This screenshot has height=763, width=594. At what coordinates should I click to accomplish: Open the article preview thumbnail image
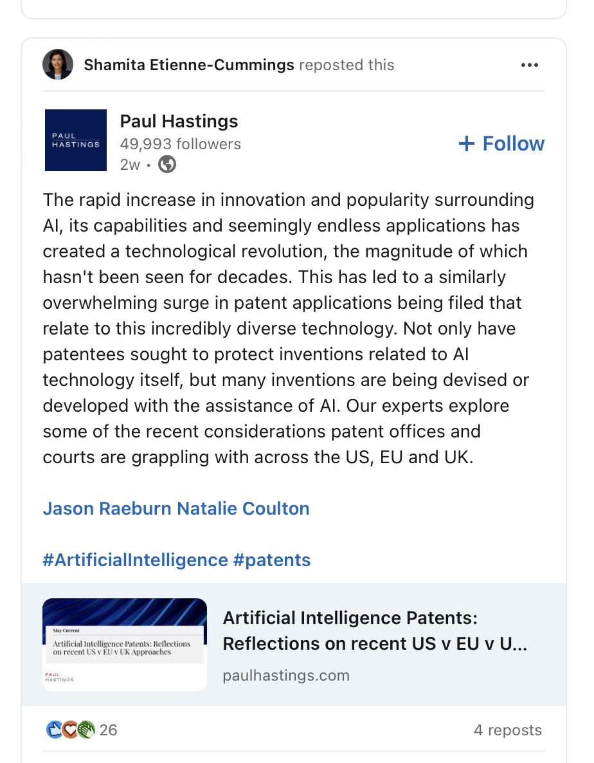(125, 644)
